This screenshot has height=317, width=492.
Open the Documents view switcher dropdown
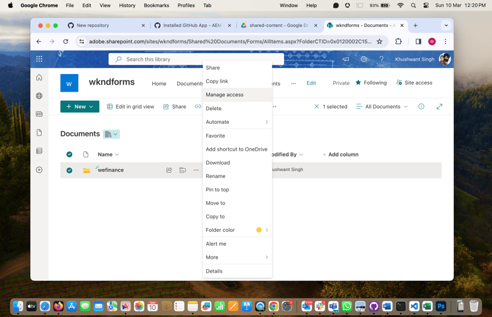112,134
